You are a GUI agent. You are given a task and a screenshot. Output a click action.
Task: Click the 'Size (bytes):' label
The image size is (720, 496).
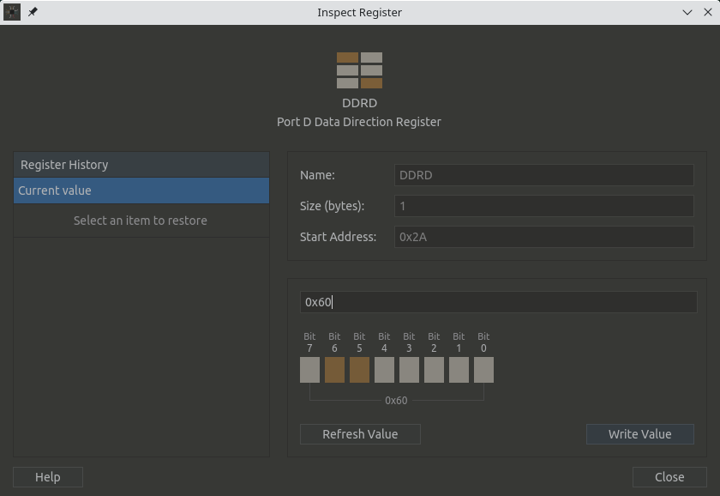coord(332,206)
